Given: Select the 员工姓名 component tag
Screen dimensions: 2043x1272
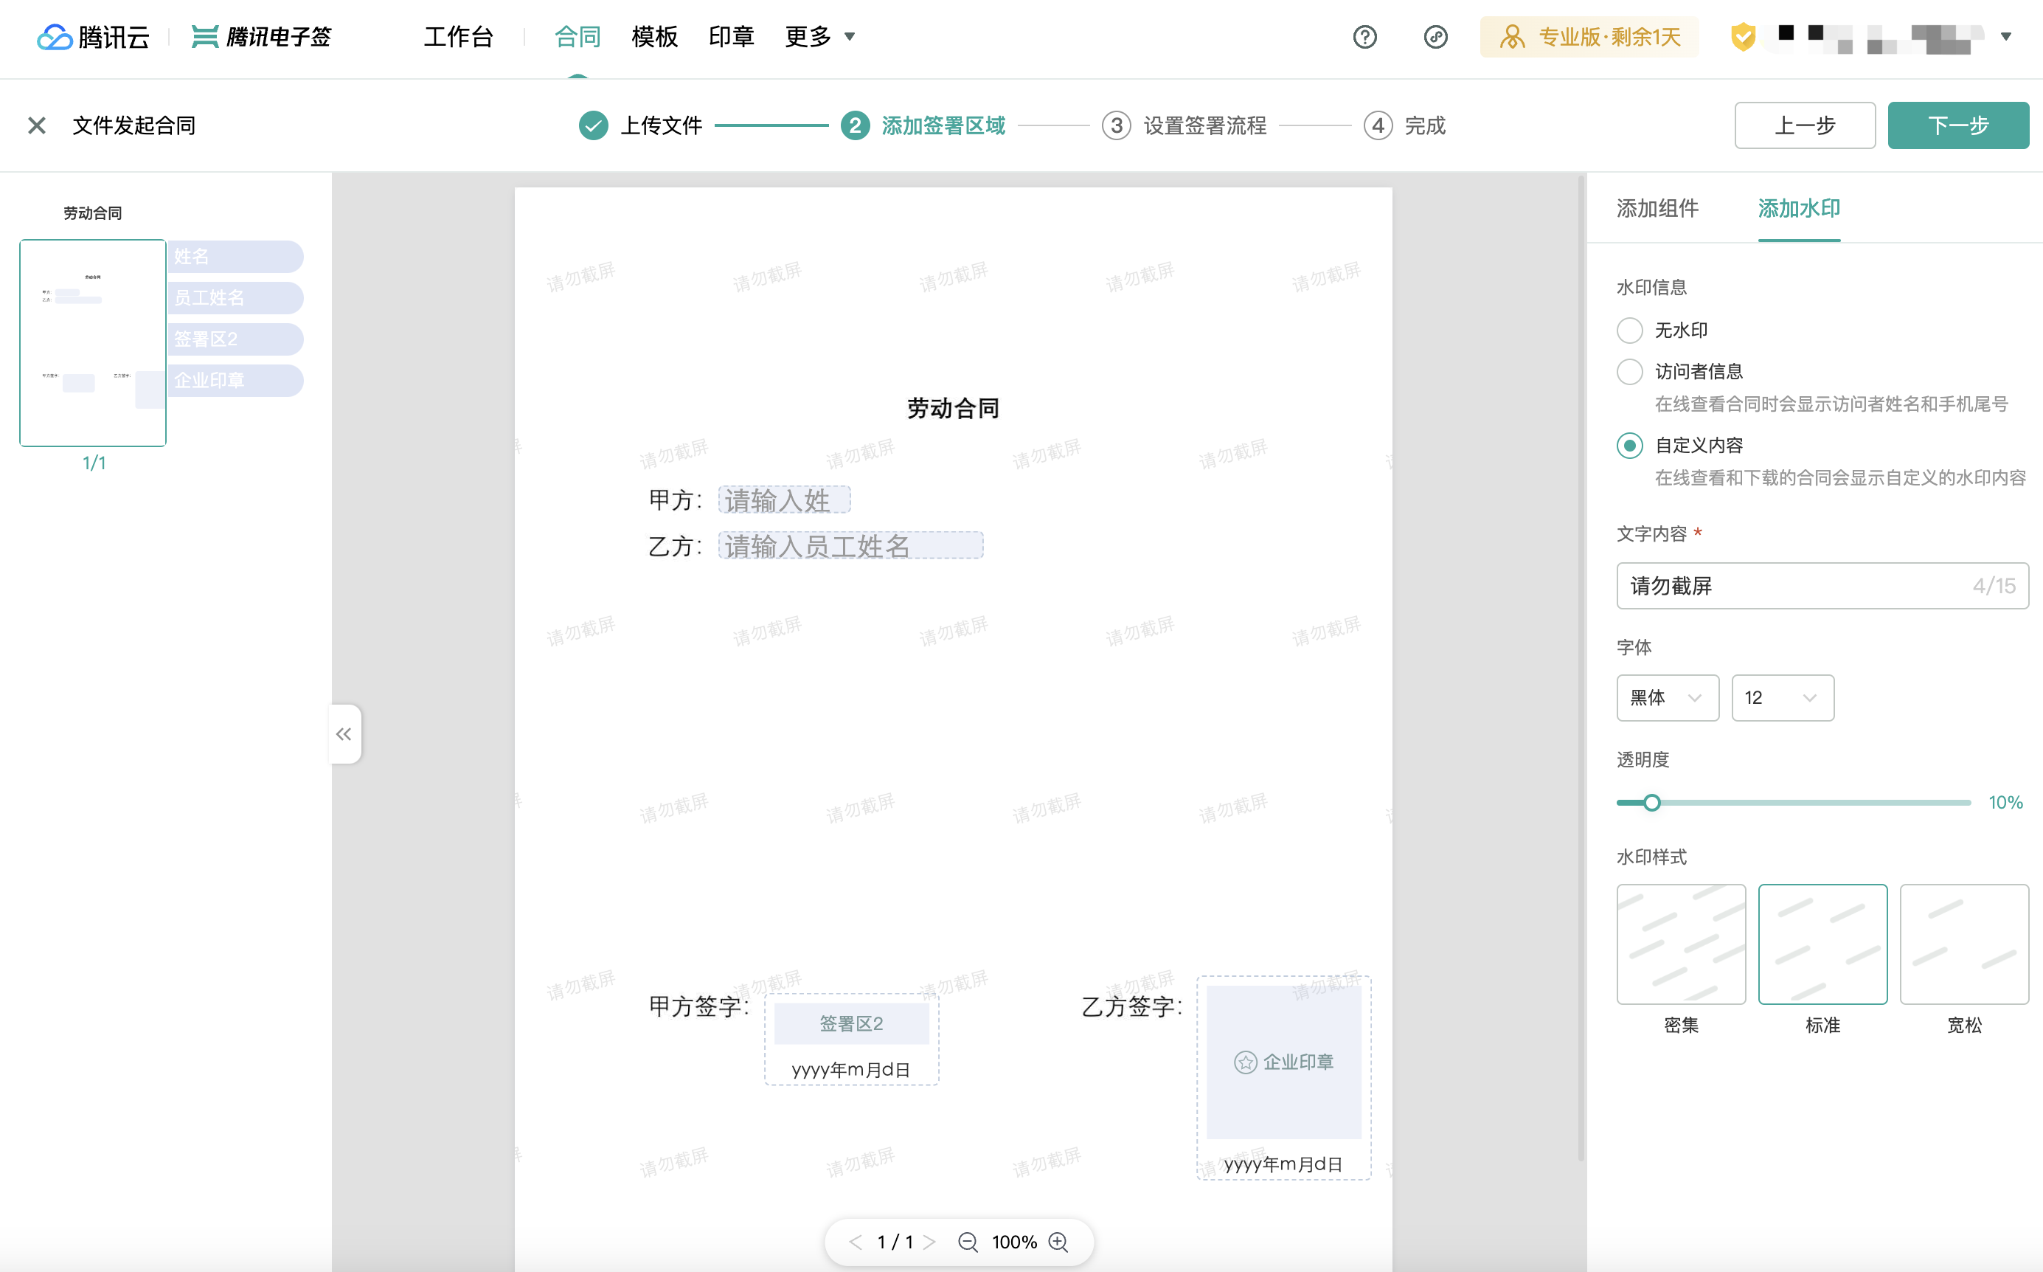Looking at the screenshot, I should coord(235,298).
